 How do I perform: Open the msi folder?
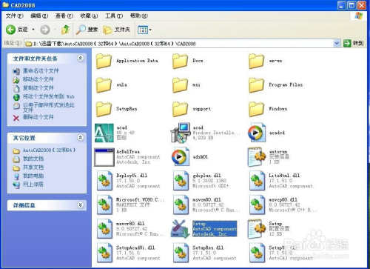(x=186, y=84)
